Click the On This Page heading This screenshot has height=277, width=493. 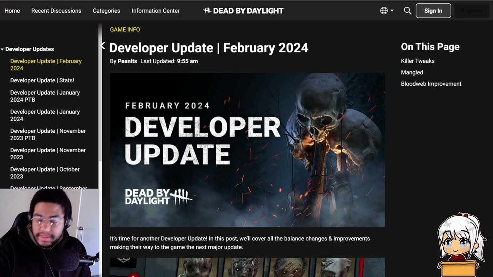coord(430,47)
